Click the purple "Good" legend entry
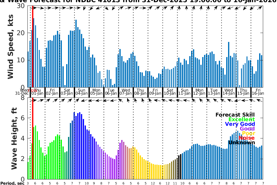The width and height of the screenshot is (277, 185). point(247,129)
